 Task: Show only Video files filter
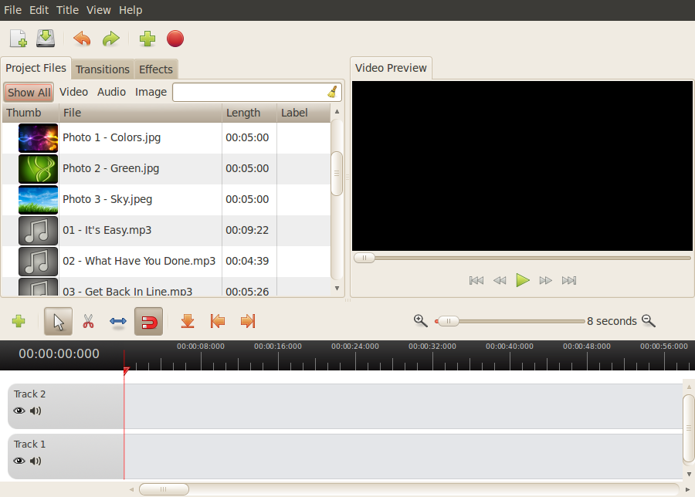click(x=73, y=92)
